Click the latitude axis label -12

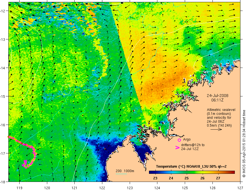point(3,11)
